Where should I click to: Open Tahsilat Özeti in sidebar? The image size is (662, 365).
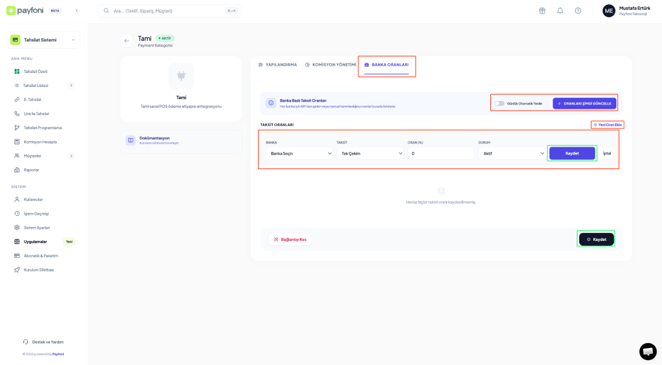point(35,71)
